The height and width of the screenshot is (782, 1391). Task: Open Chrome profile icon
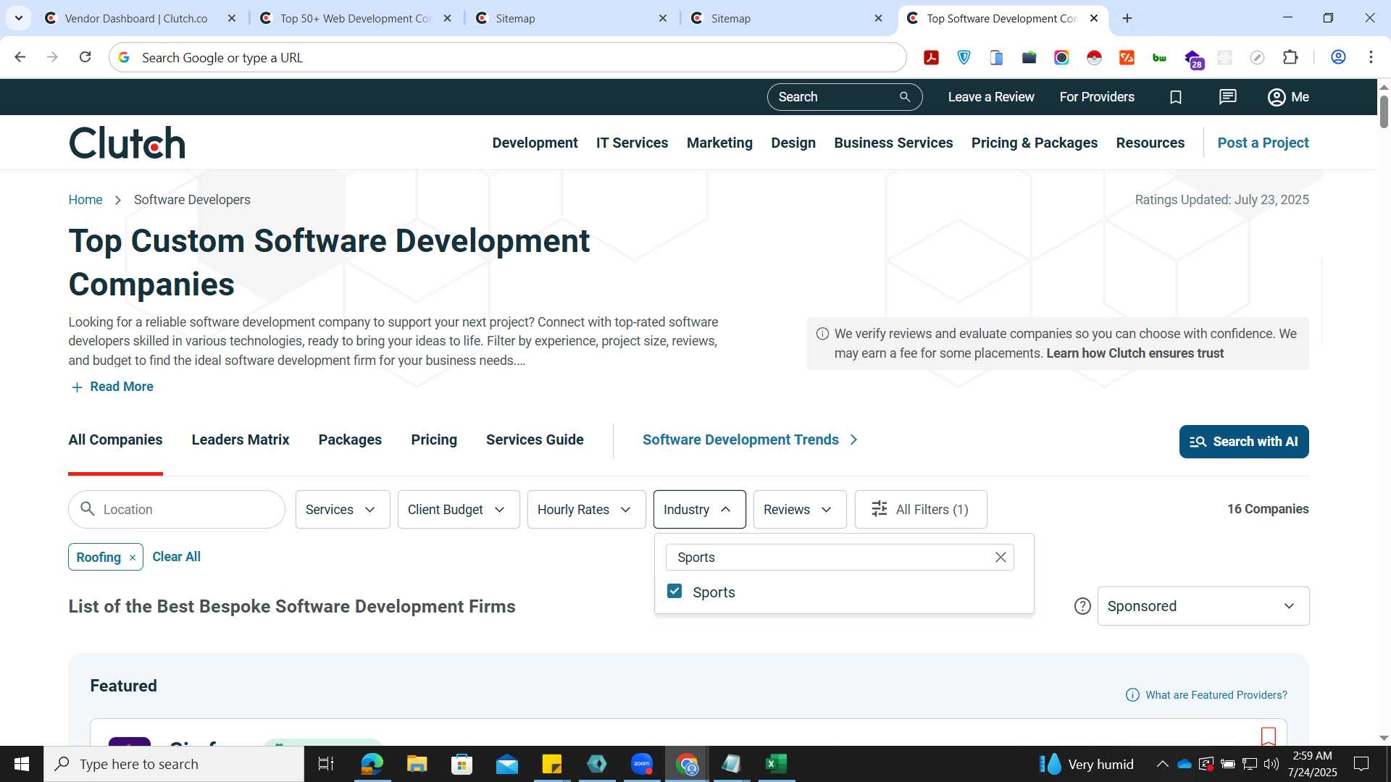click(x=1338, y=57)
